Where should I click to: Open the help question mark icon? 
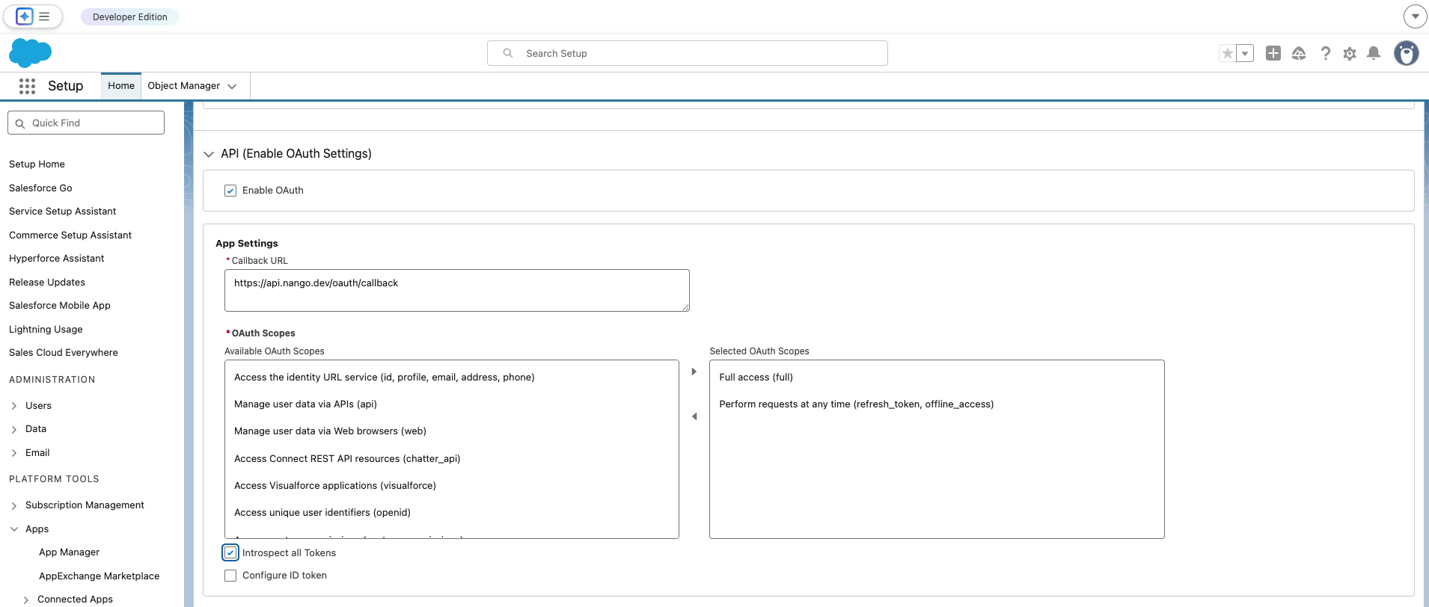pyautogui.click(x=1325, y=53)
